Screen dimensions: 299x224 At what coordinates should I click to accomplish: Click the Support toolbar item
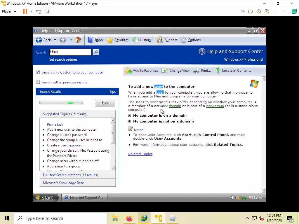167,40
